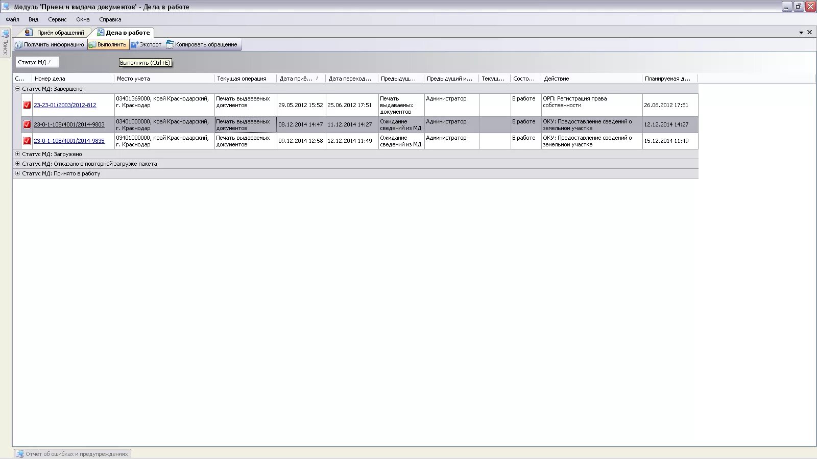
Task: Select cell 11.12.2014 14:27
Action: 352,124
